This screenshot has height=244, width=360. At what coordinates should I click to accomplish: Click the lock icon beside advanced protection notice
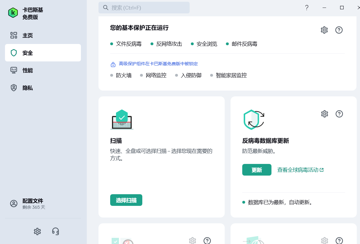113,64
